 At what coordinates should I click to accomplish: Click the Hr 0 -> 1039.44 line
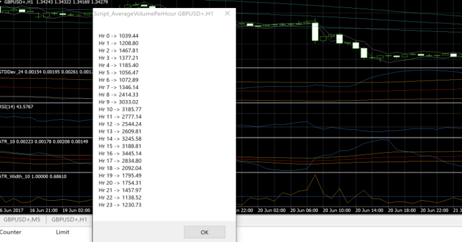point(118,36)
